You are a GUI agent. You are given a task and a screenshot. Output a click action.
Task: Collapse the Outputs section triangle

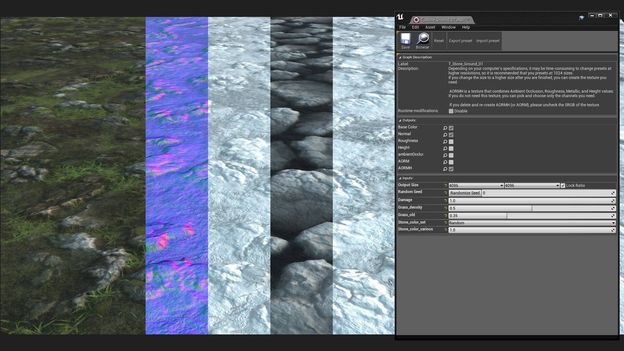pyautogui.click(x=400, y=120)
